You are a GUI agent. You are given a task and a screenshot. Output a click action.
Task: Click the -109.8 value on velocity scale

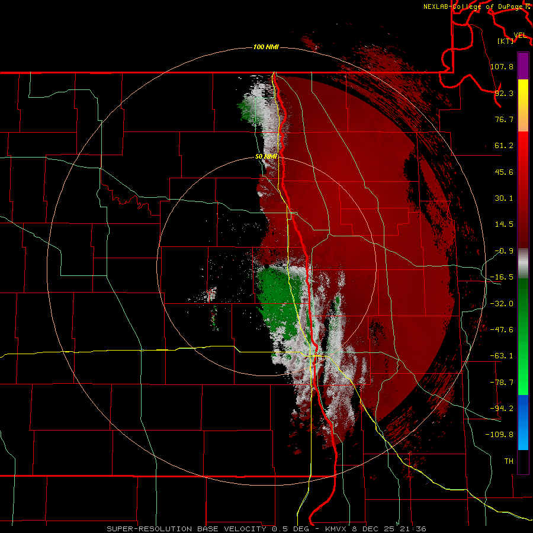(x=500, y=435)
